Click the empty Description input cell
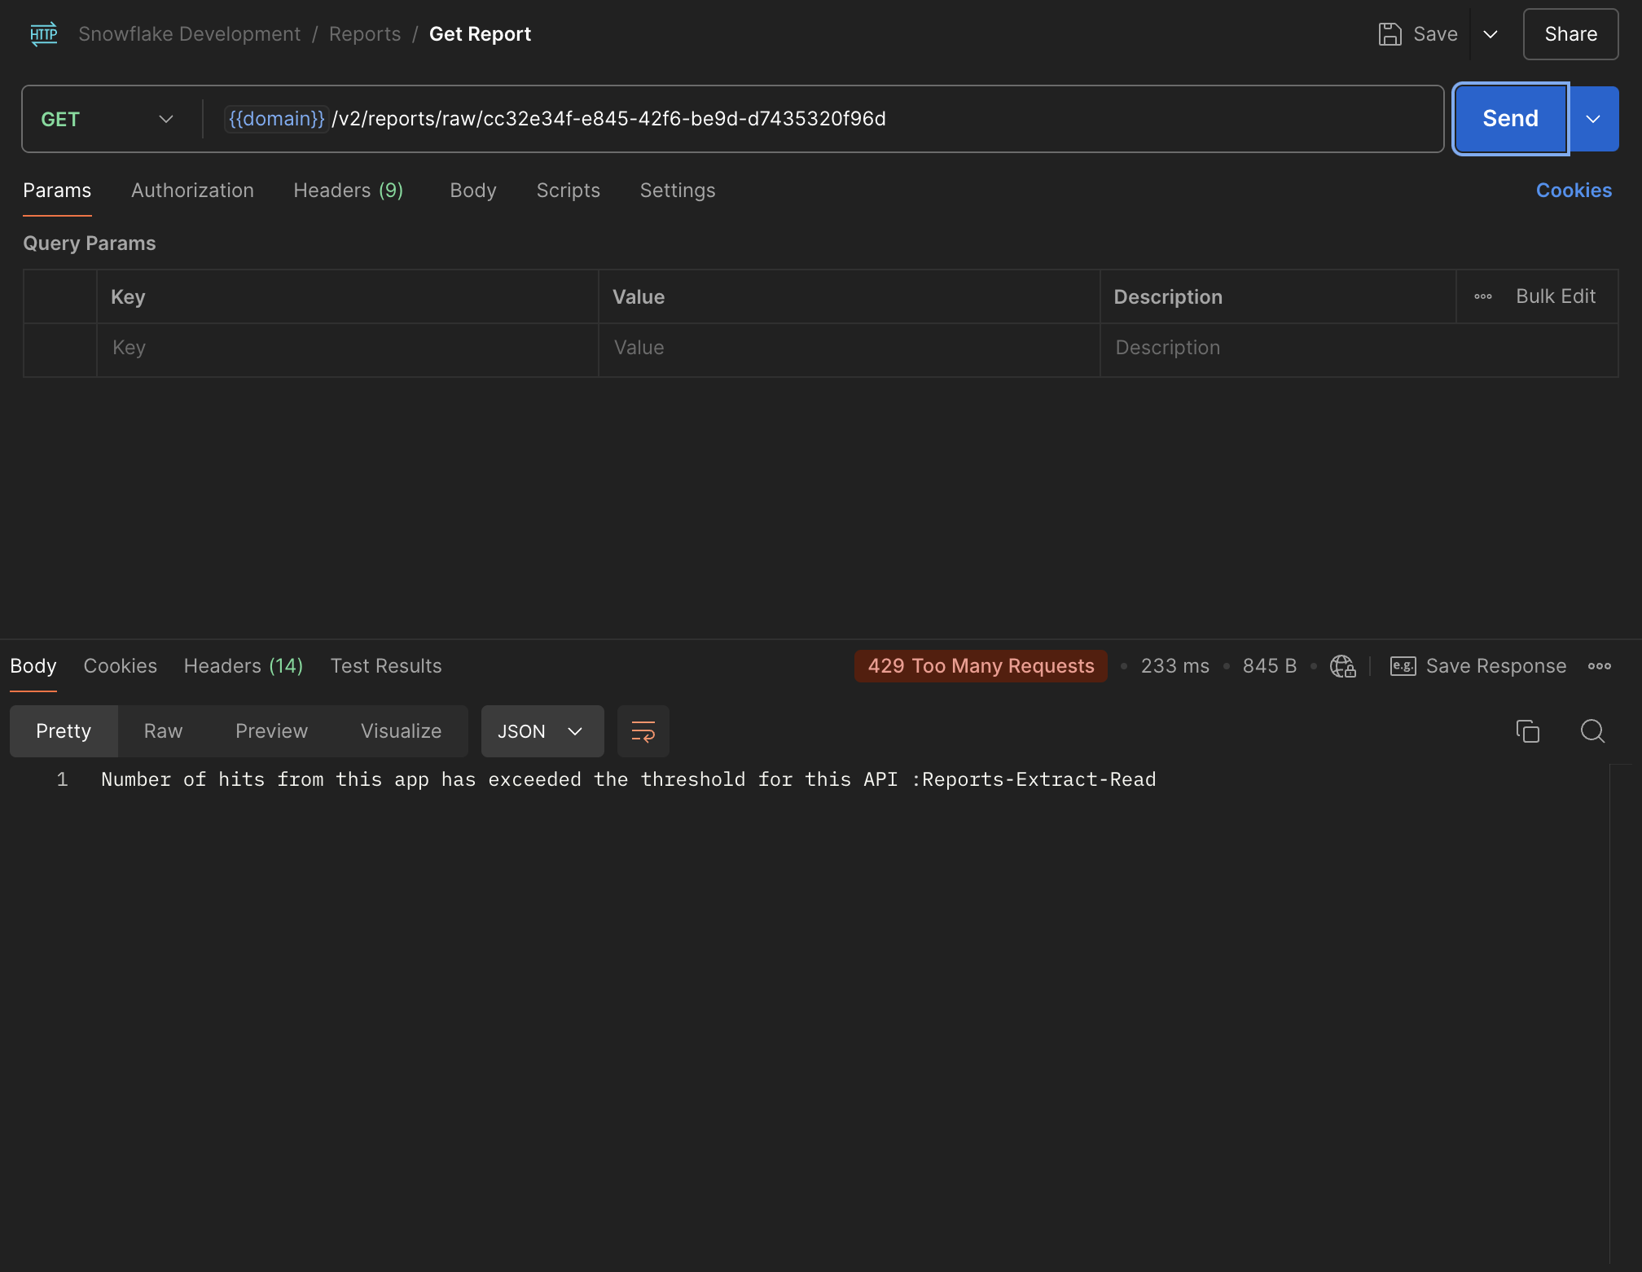Screen dimensions: 1642x1272 (x=1359, y=349)
